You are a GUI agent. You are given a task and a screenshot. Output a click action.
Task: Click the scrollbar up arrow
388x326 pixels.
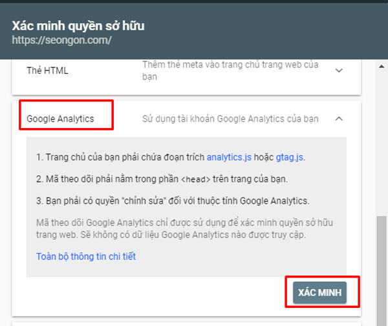click(x=382, y=67)
